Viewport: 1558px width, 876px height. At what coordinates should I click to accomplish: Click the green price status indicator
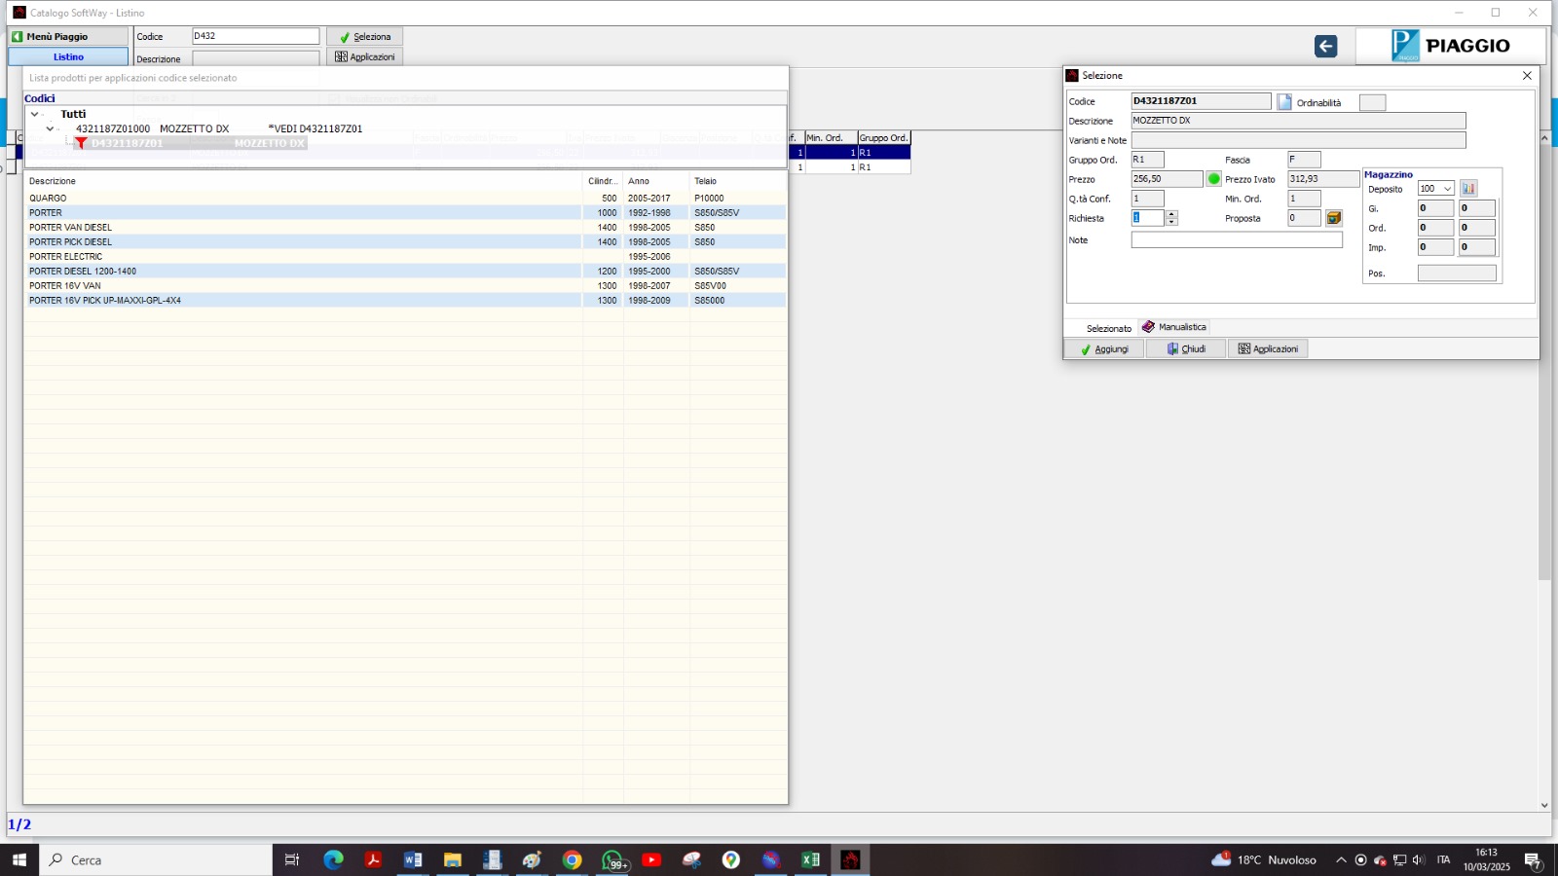tap(1214, 179)
